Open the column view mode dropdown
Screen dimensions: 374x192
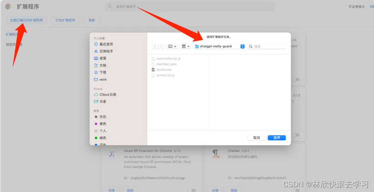click(x=172, y=46)
